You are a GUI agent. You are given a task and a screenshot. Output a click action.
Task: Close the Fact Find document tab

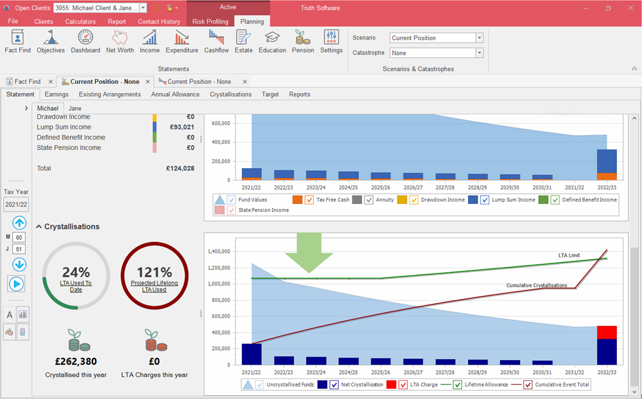click(51, 81)
